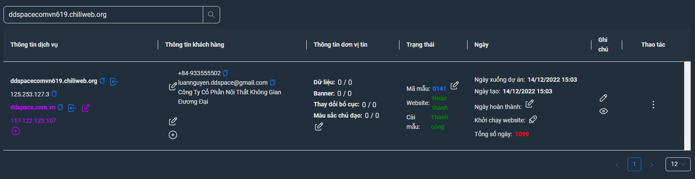Edit the template code 0141
695x179 pixels.
(x=455, y=86)
